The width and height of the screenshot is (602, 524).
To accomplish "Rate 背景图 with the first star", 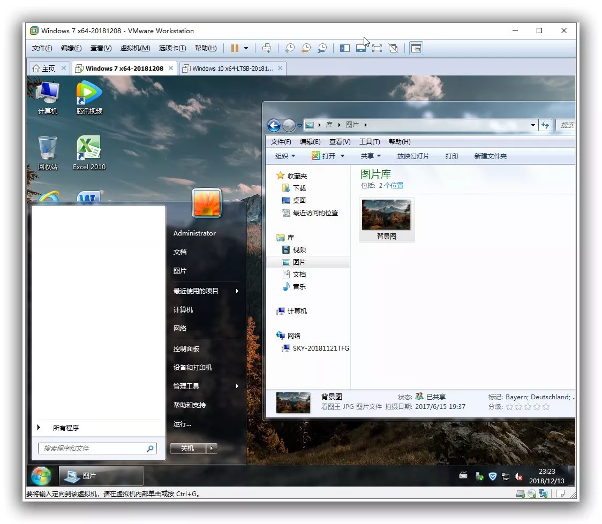I will pos(509,407).
